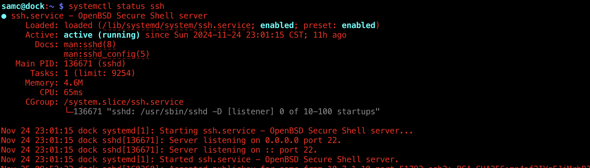Click the green status dot before ssh.service

(4, 16)
